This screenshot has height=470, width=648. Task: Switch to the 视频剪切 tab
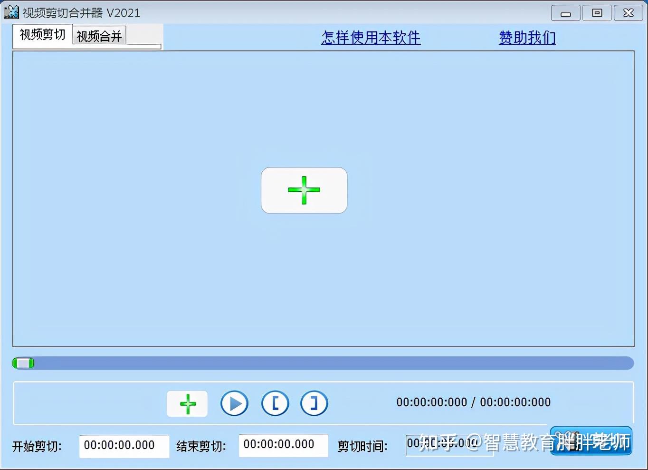[x=42, y=35]
